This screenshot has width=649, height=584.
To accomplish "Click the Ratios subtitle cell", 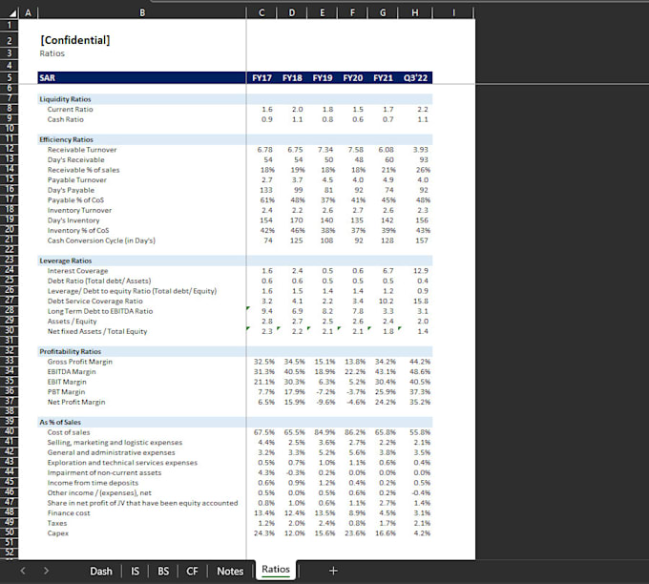I will pyautogui.click(x=52, y=53).
